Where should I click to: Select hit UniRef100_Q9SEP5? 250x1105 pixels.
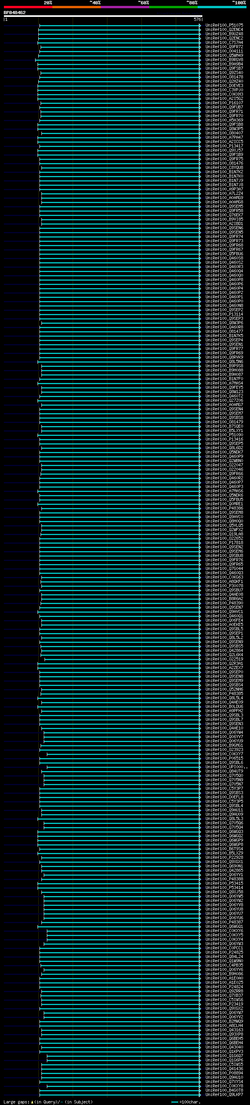[x=224, y=444]
